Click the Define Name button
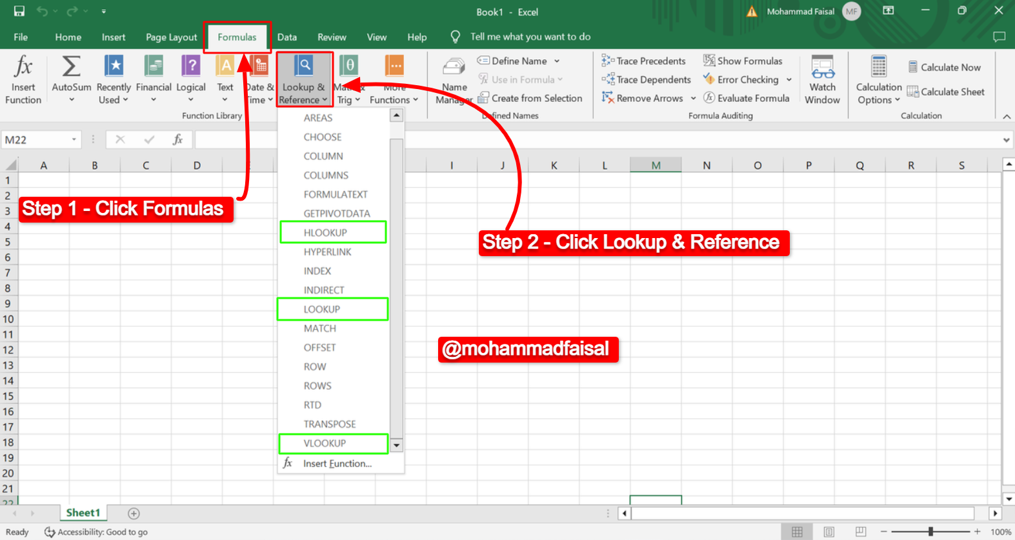Viewport: 1015px width, 540px height. tap(512, 61)
